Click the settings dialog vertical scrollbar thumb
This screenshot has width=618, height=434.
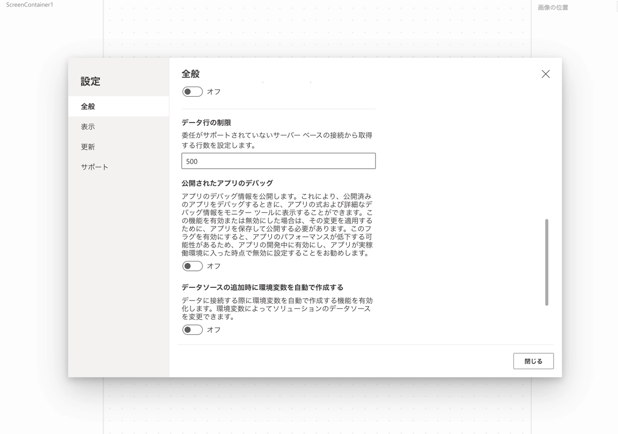click(x=546, y=262)
